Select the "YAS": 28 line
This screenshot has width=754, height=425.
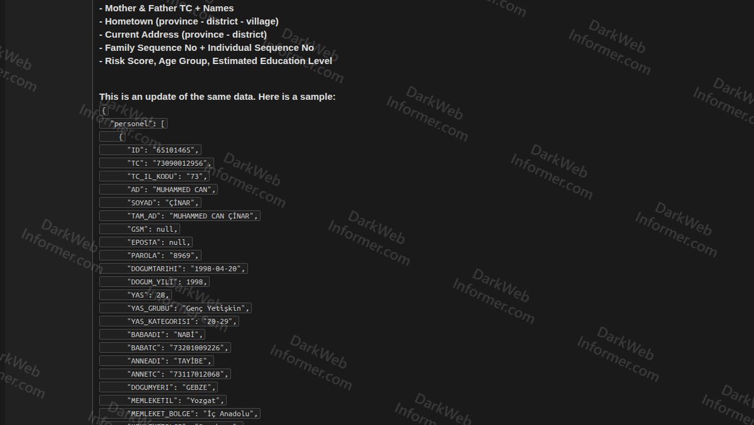pyautogui.click(x=135, y=295)
